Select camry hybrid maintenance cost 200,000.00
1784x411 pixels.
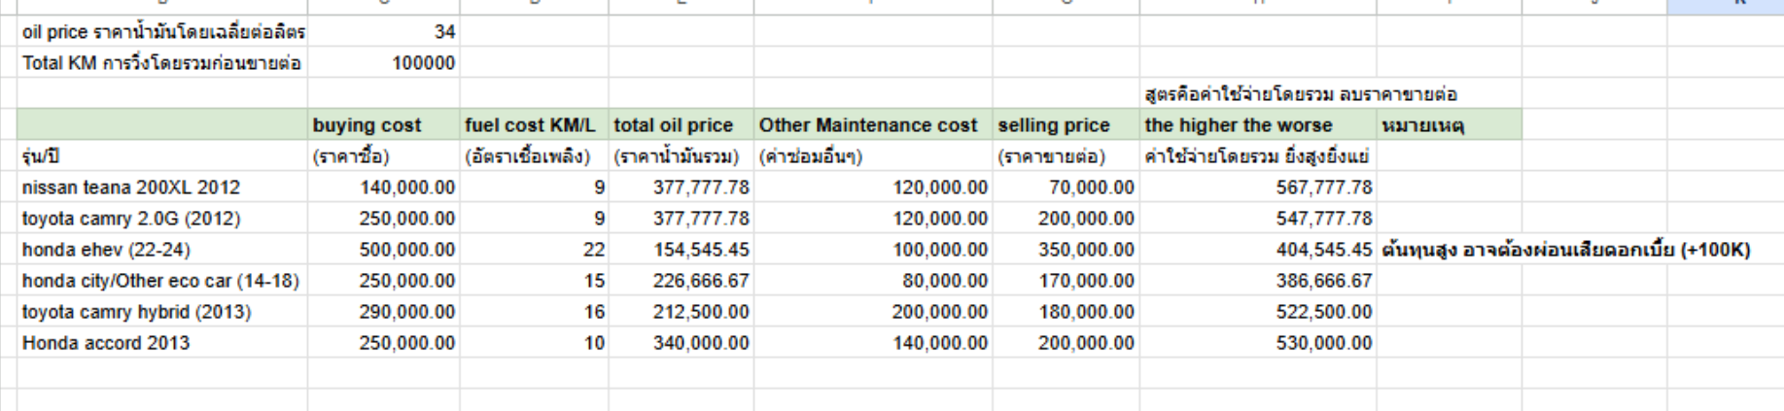coord(873,312)
